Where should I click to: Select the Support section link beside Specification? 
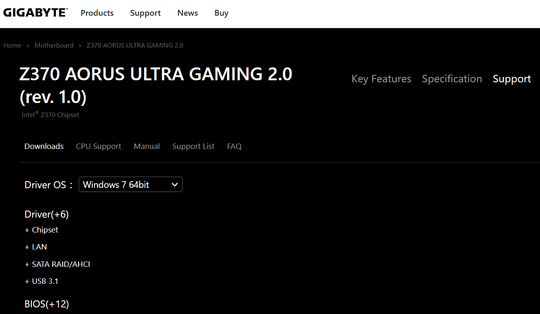pyautogui.click(x=512, y=79)
